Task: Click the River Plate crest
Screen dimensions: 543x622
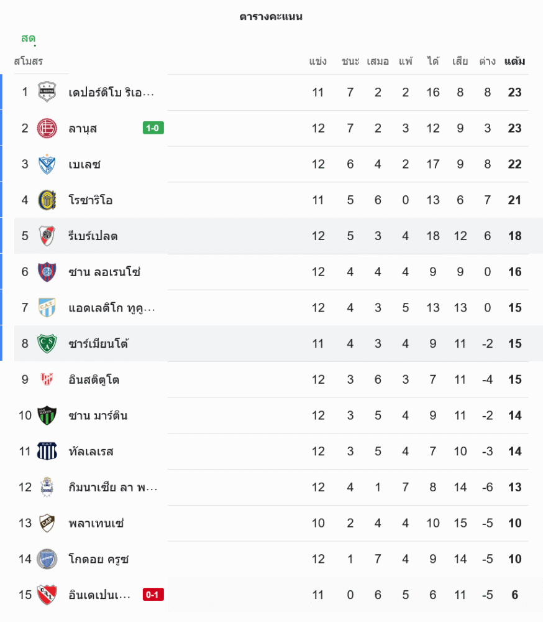Action: (47, 236)
